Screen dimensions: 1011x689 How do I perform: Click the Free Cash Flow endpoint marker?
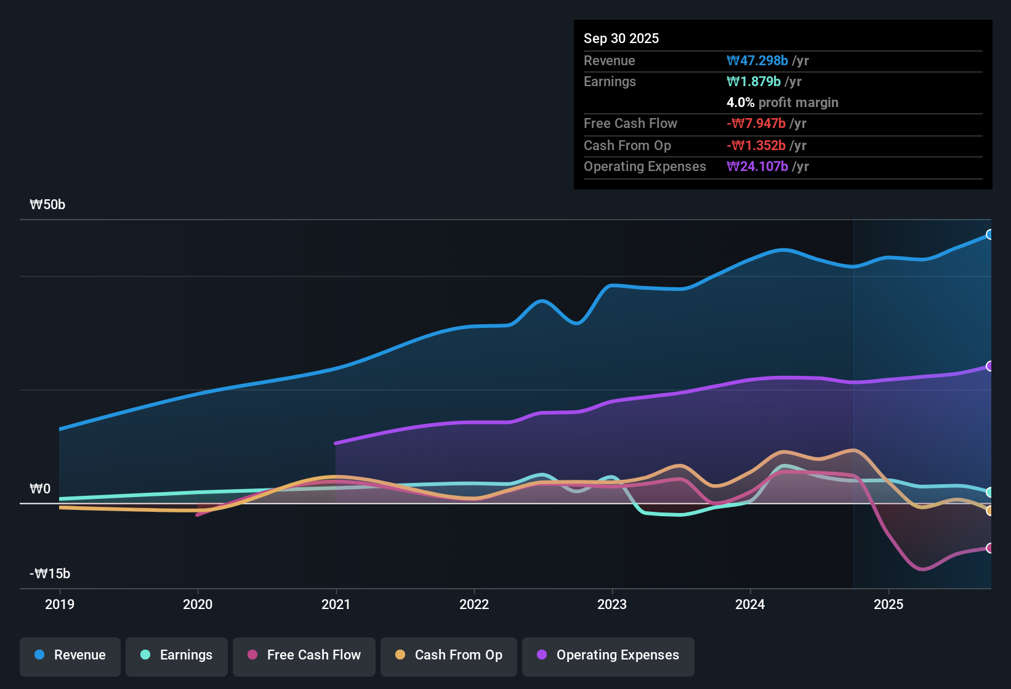(989, 548)
